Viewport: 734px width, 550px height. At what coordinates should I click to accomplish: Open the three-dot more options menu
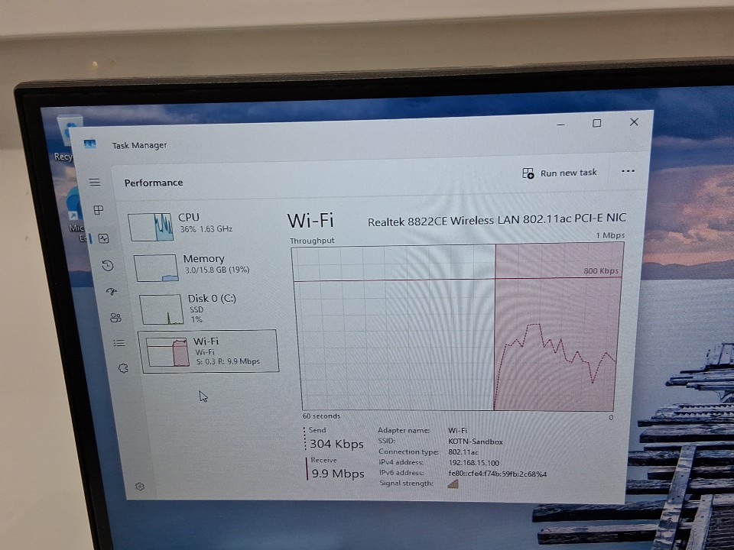pos(628,171)
